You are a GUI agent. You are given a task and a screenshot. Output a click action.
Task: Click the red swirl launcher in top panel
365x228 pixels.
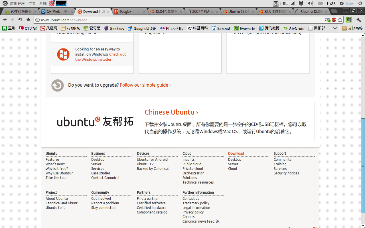(52, 3)
